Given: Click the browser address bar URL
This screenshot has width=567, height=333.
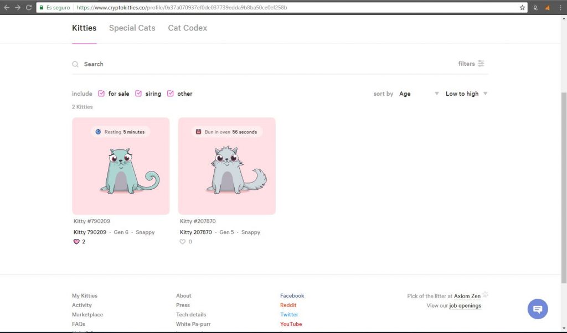Looking at the screenshot, I should [182, 7].
